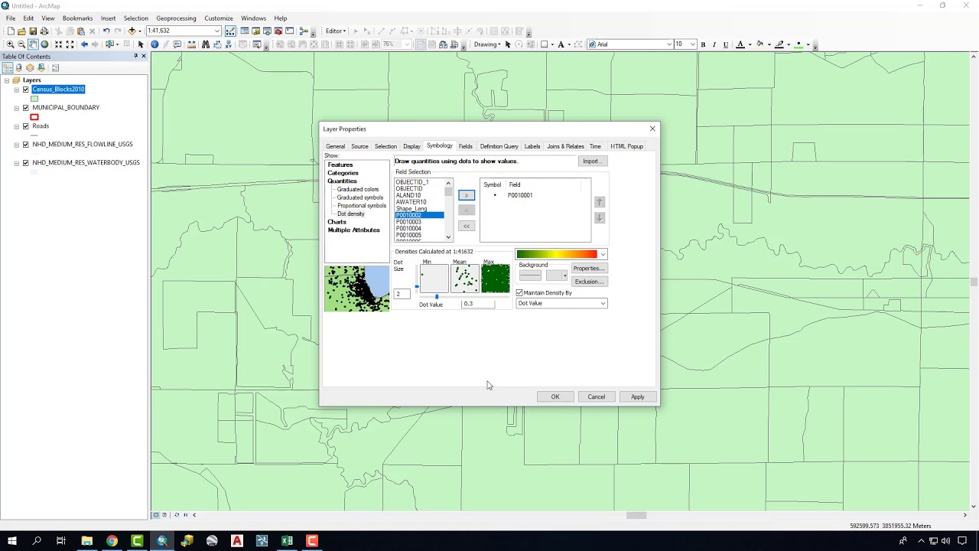Click the Apply button
Screen dimensions: 979x551
click(x=638, y=397)
